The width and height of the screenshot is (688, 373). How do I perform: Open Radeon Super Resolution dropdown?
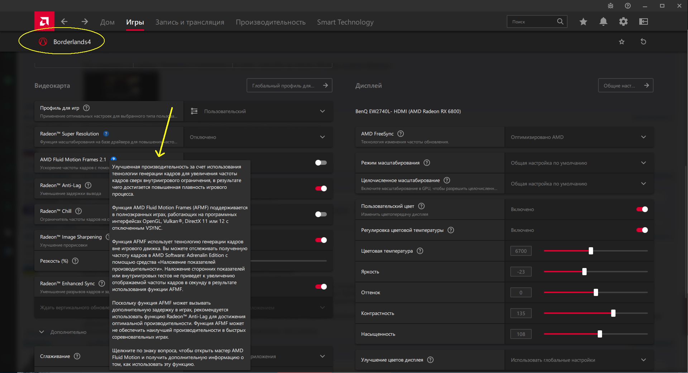258,137
